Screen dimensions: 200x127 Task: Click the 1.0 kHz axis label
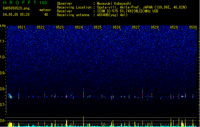[x=3, y=57]
